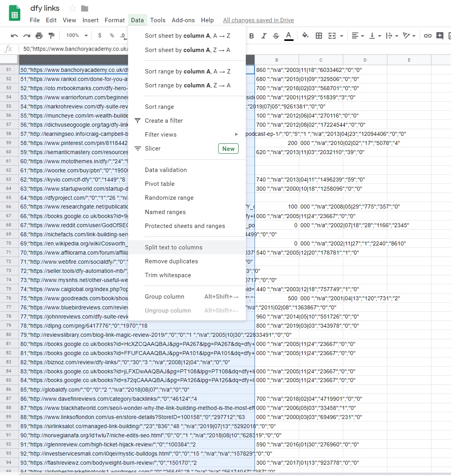Open the zoom 100% dropdown
This screenshot has width=451, height=475.
(77, 35)
